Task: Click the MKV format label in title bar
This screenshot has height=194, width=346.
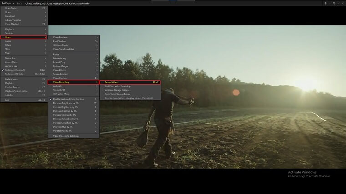Action: (20, 4)
